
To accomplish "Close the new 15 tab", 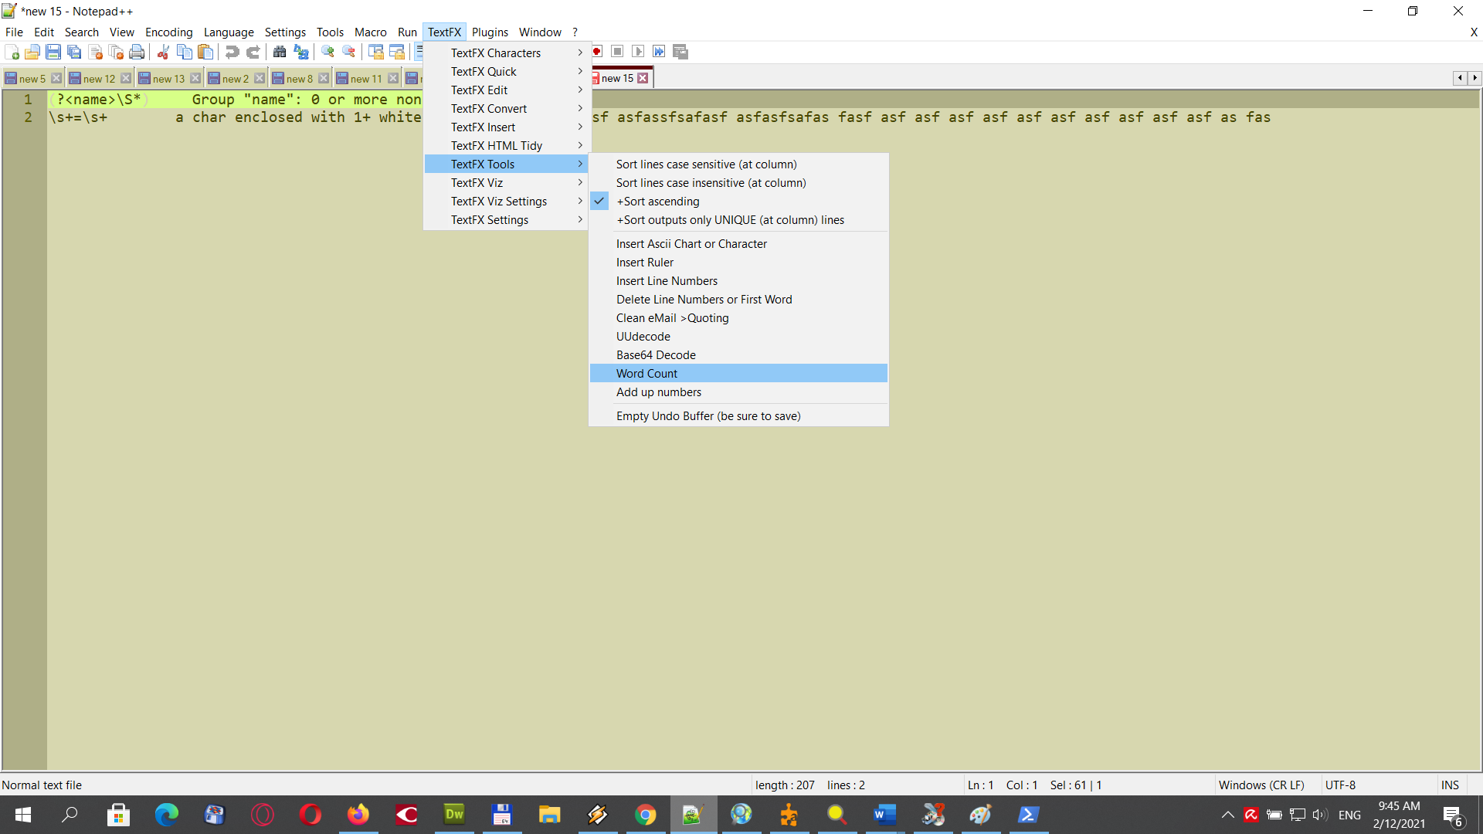I will pyautogui.click(x=643, y=78).
